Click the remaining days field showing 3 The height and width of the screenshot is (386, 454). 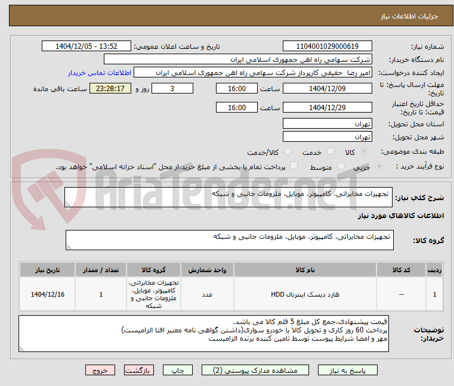click(172, 89)
